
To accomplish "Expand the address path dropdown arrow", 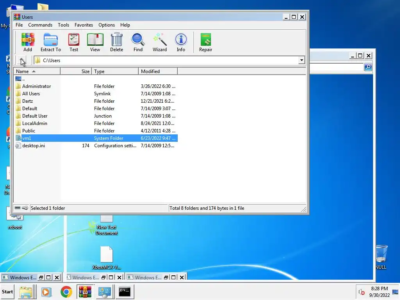I will 302,61.
